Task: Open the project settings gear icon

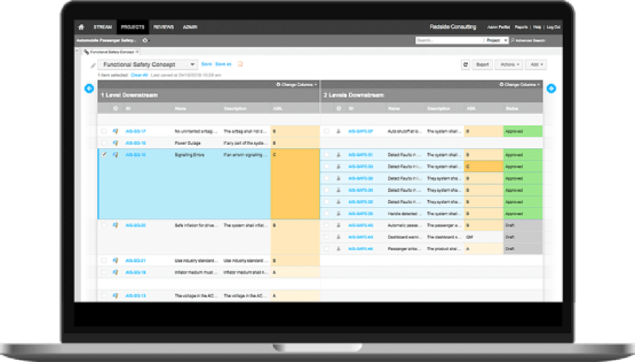Action: tap(146, 41)
